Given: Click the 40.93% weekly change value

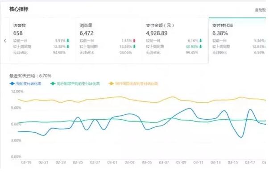Looking at the screenshot, I should (192, 46).
